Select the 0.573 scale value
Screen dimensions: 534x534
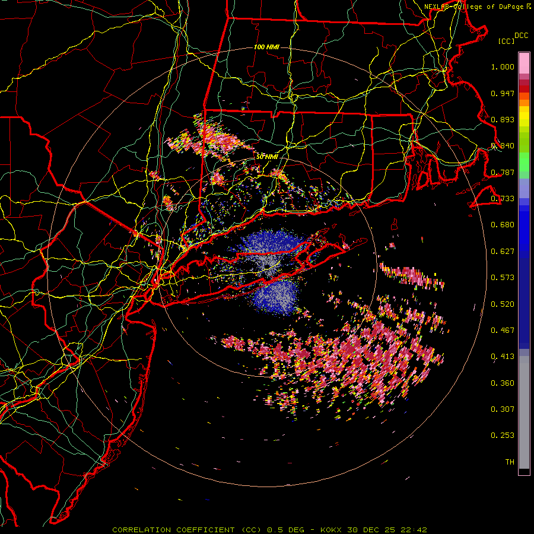(503, 278)
